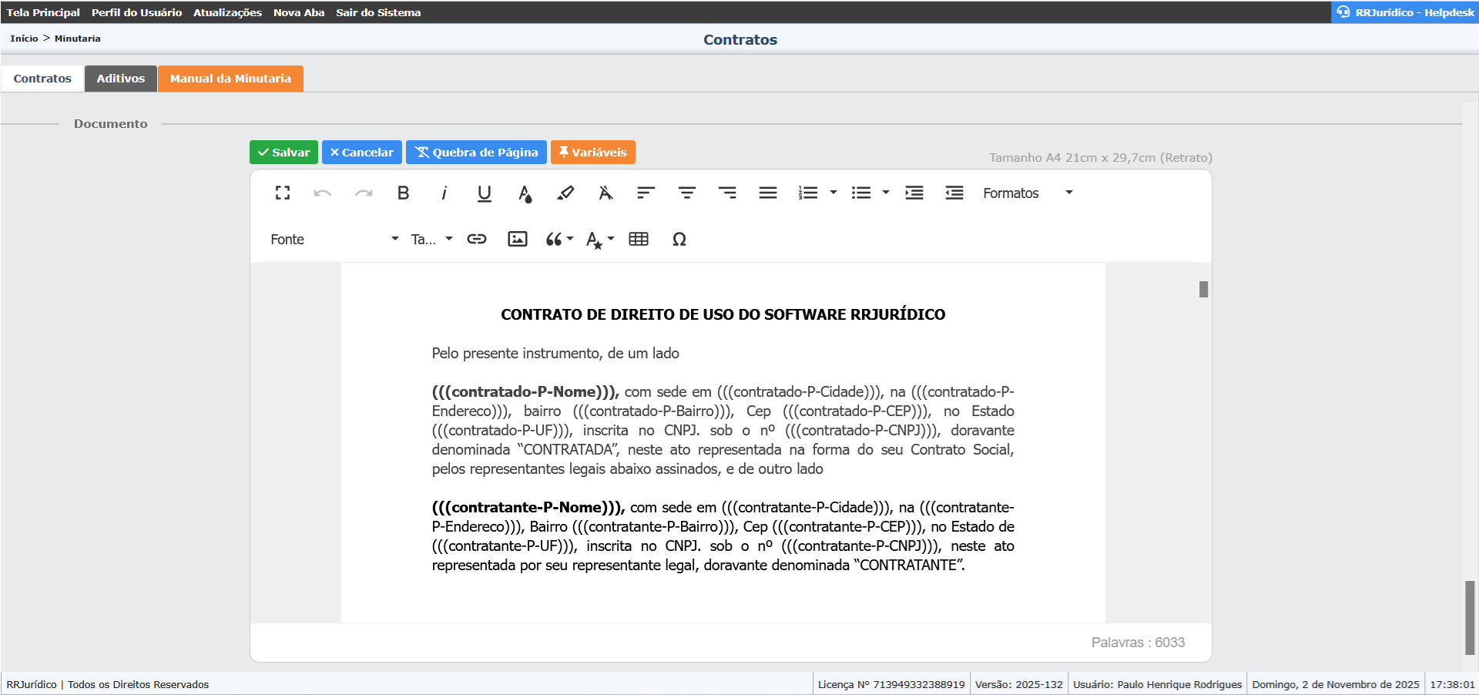The height and width of the screenshot is (695, 1479).
Task: Click the editor's vertical scrollbar thumb
Action: pyautogui.click(x=1203, y=289)
